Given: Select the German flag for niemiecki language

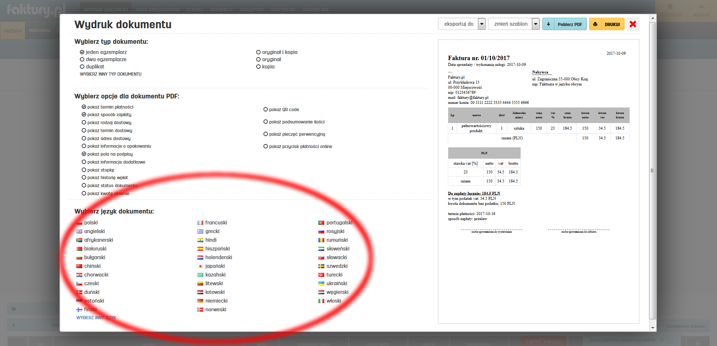Looking at the screenshot, I should pos(200,301).
